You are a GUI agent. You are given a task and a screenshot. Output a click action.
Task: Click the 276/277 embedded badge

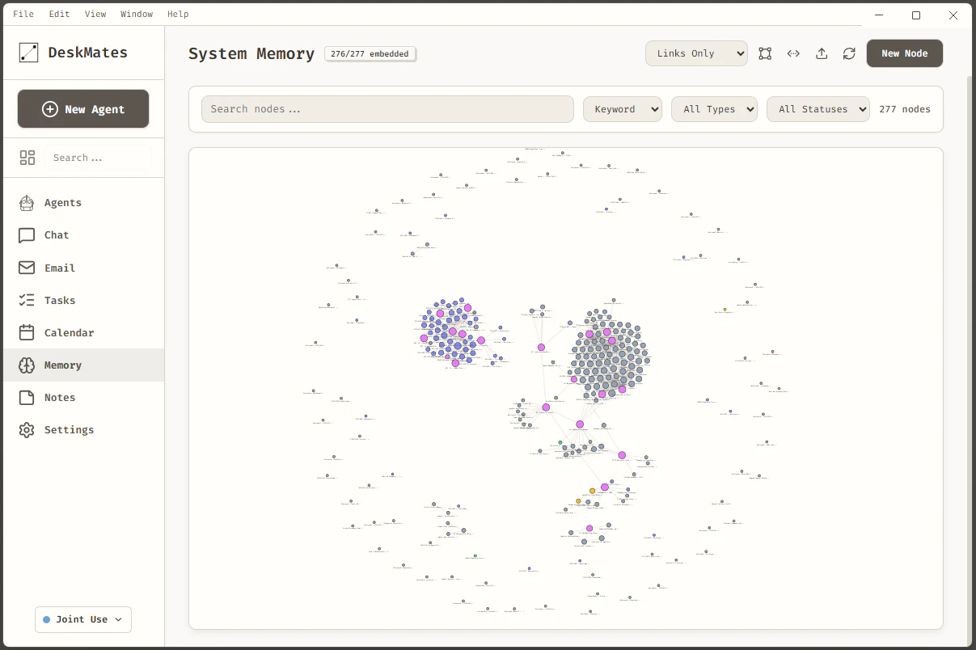coord(370,54)
